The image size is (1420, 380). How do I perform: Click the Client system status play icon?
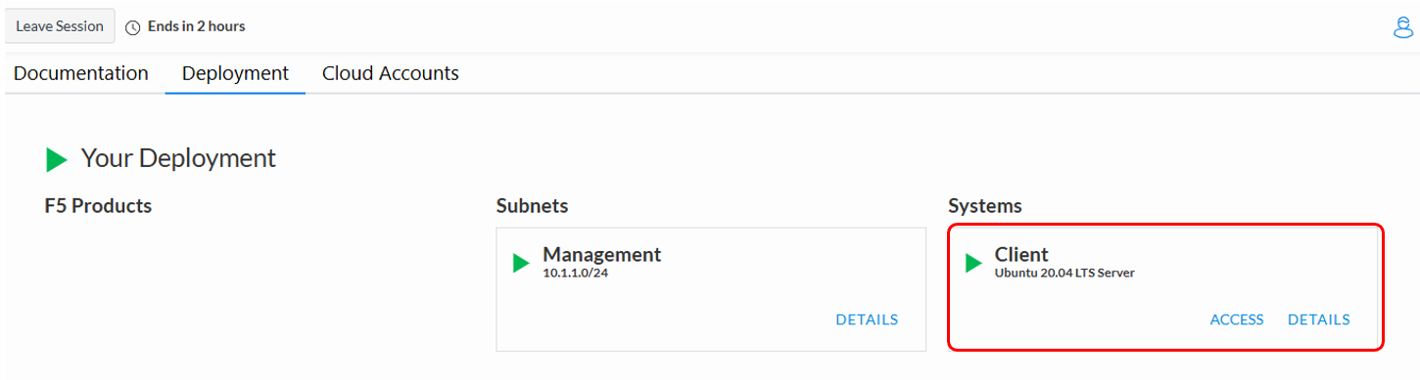tap(973, 263)
